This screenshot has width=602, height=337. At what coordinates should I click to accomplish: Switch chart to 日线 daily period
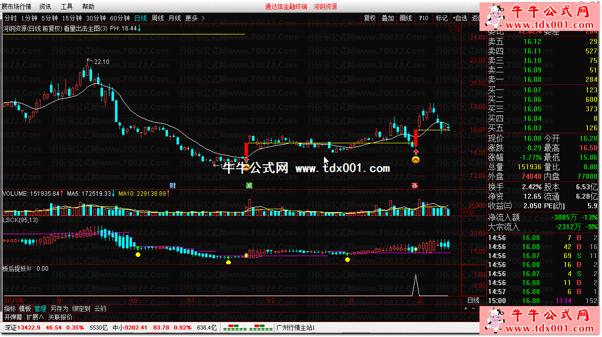tap(140, 18)
